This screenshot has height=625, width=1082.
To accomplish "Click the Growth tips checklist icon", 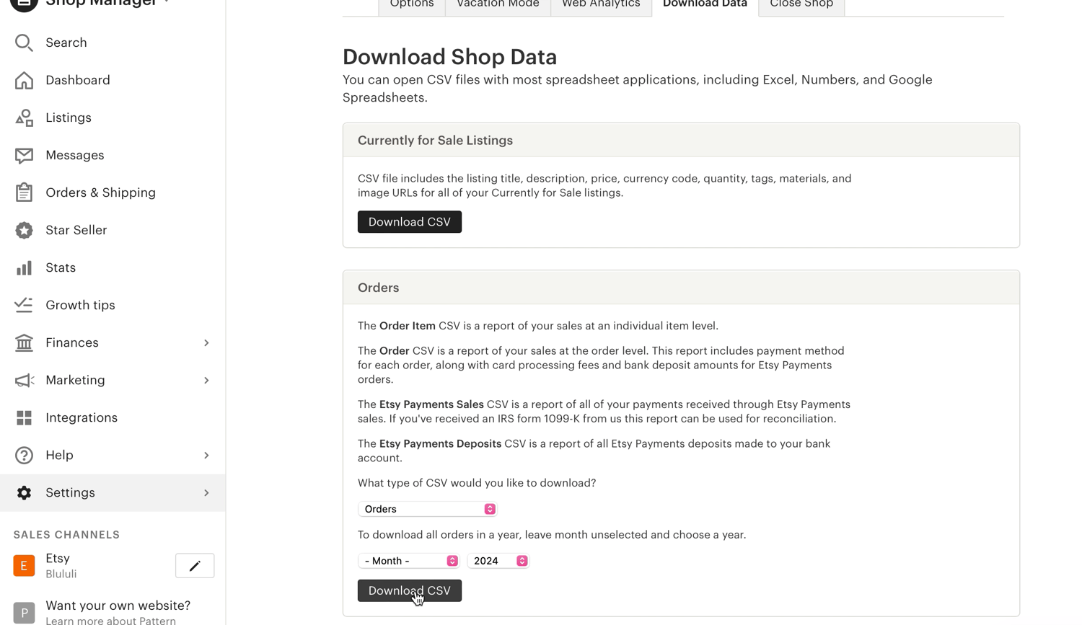I will (24, 305).
